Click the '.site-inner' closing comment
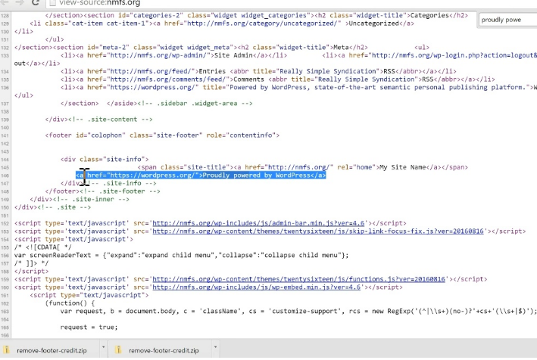The width and height of the screenshot is (537, 360). tap(91, 200)
